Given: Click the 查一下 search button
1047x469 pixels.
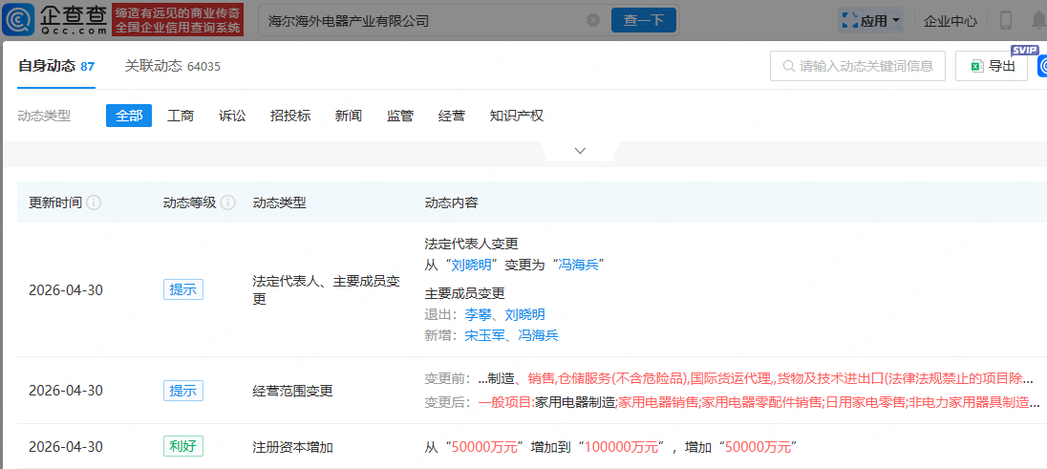Looking at the screenshot, I should click(644, 21).
